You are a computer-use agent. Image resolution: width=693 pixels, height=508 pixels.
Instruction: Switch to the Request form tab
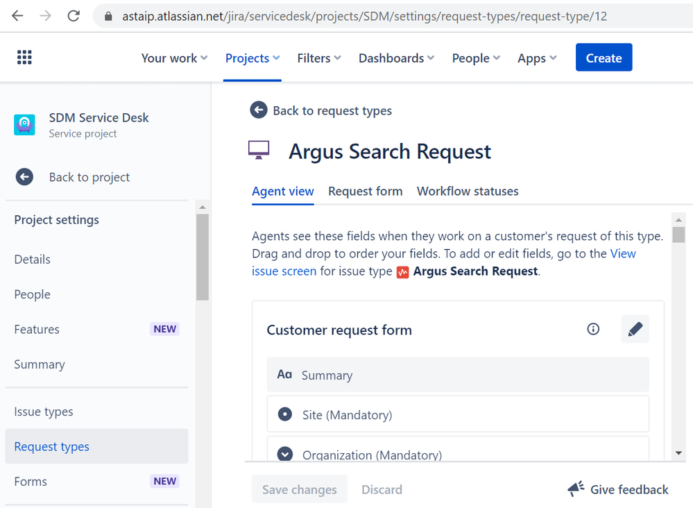[365, 191]
